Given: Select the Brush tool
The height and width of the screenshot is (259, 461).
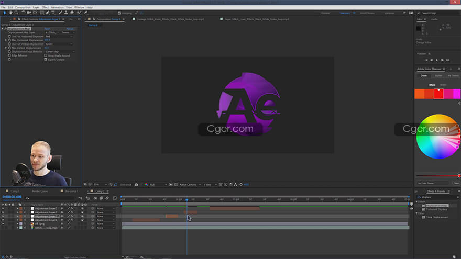Looking at the screenshot, I should point(60,13).
